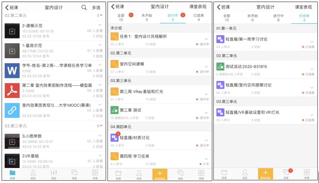Tap the 多选 multi-select button
The height and width of the screenshot is (183, 319).
tap(96, 7)
